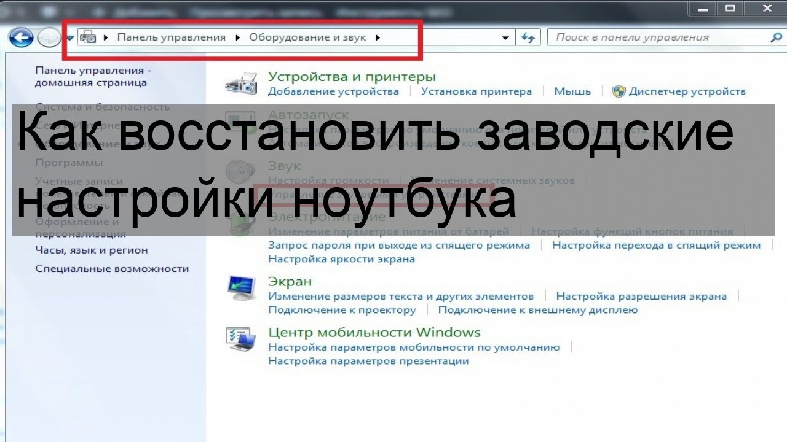Image resolution: width=787 pixels, height=442 pixels.
Task: Click the search magnifier icon
Action: (775, 37)
